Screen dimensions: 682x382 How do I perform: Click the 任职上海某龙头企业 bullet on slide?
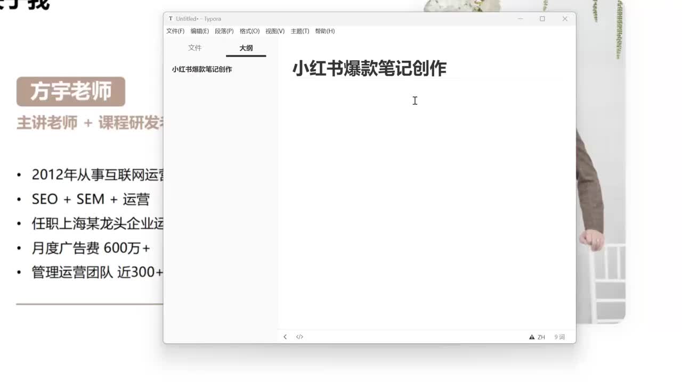coord(97,223)
